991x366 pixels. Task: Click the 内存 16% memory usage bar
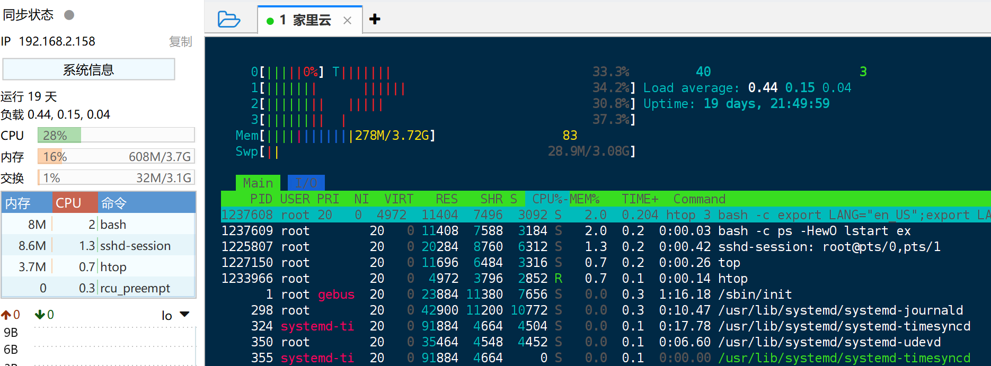point(116,156)
